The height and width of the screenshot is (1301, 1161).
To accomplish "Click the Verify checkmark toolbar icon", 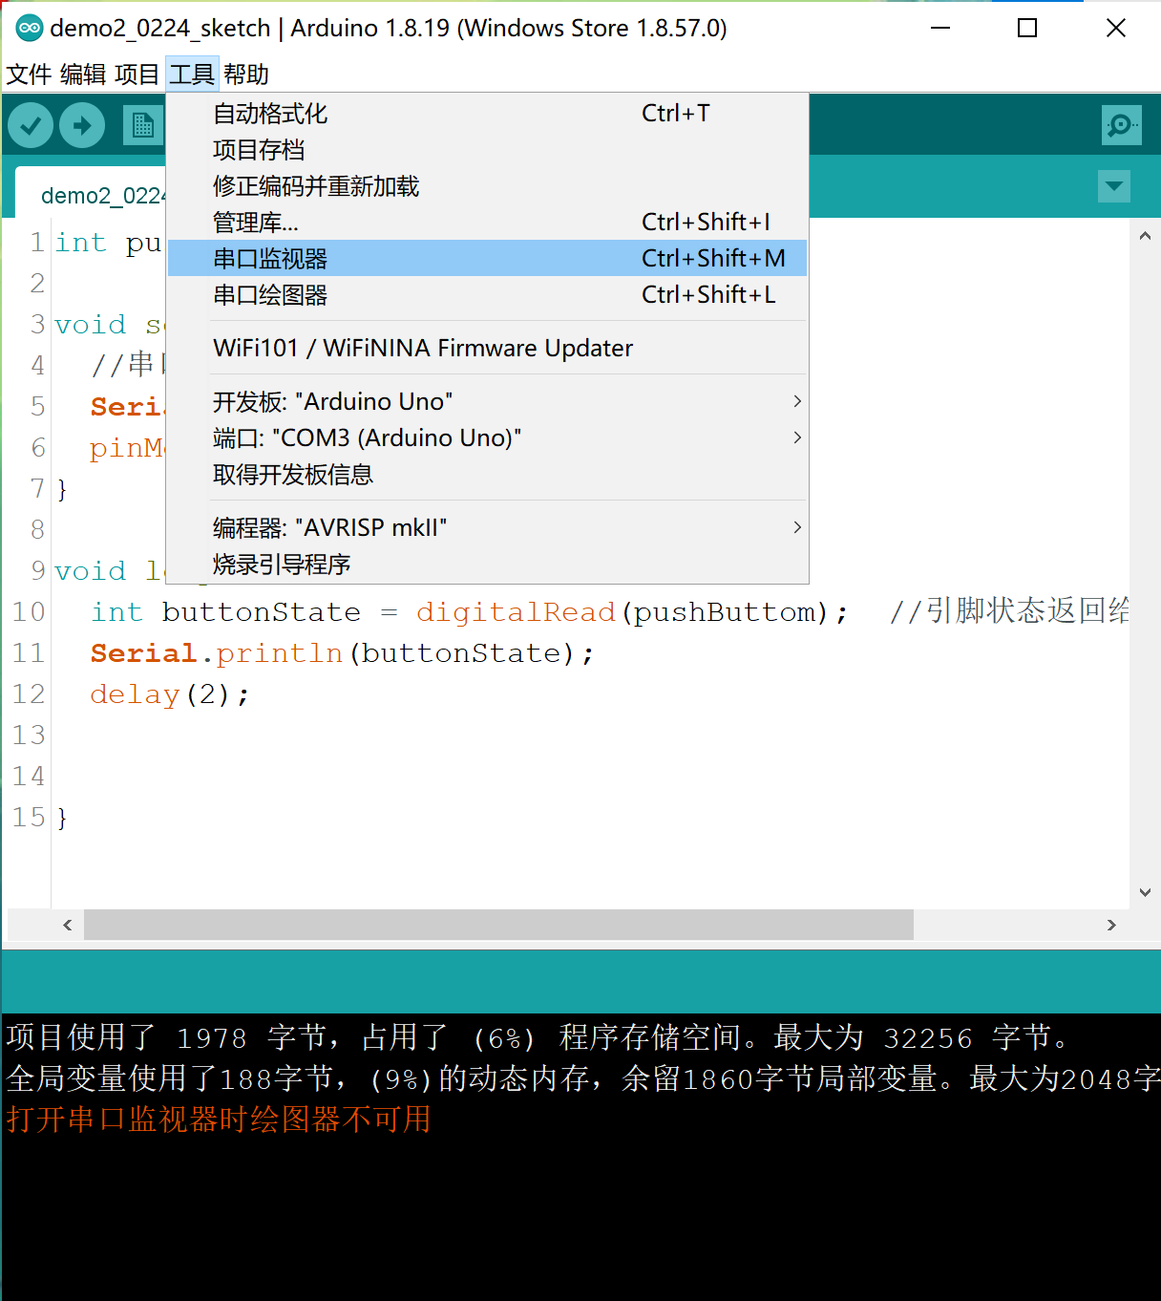I will pyautogui.click(x=31, y=125).
